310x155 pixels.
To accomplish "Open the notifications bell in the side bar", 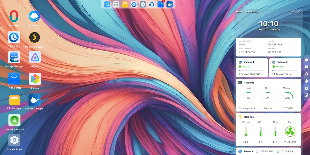I will 307,81.
